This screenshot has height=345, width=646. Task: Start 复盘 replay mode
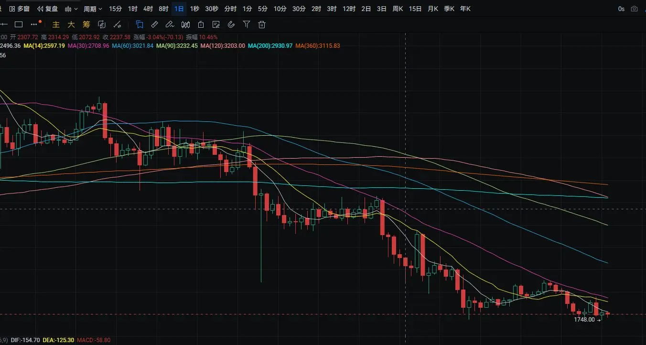pos(48,9)
